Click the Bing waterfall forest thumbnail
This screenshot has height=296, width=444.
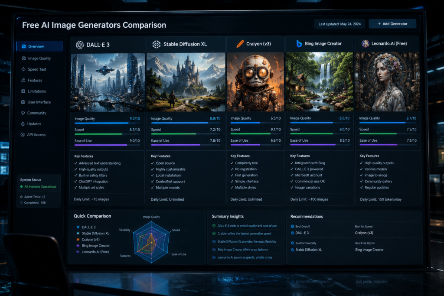319,81
